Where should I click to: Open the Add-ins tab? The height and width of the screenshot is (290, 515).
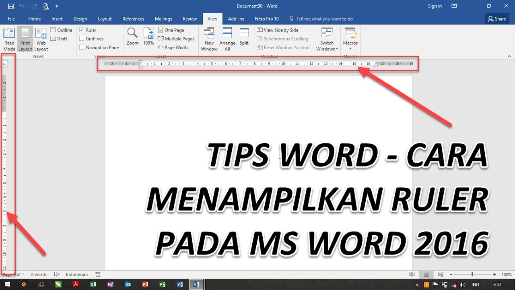pos(236,19)
